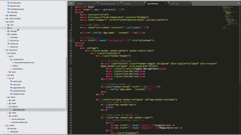Image resolution: width=241 pixels, height=135 pixels.
Task: Switch to the api.php editor tab
Action: pyautogui.click(x=85, y=3)
